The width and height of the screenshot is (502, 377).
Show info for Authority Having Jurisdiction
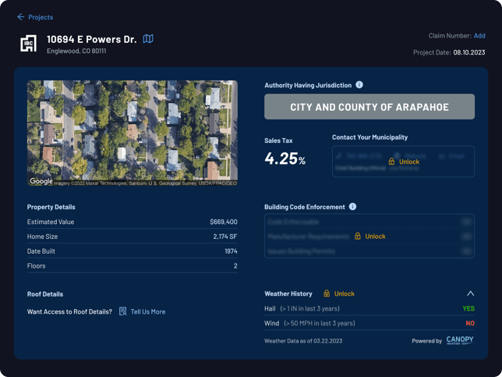click(359, 84)
